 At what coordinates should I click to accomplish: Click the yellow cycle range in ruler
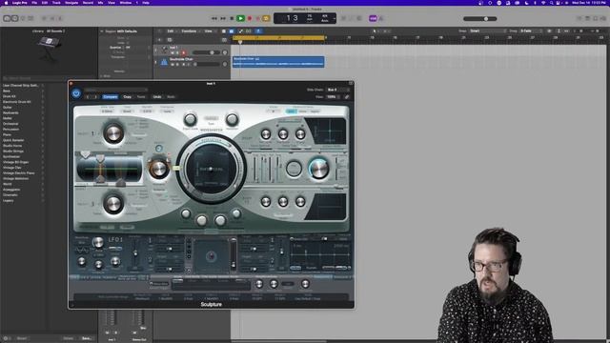[278, 38]
